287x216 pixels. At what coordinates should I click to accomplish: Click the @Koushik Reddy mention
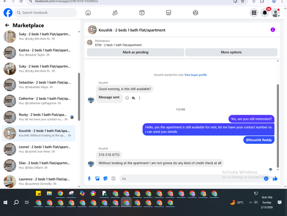pos(259,140)
